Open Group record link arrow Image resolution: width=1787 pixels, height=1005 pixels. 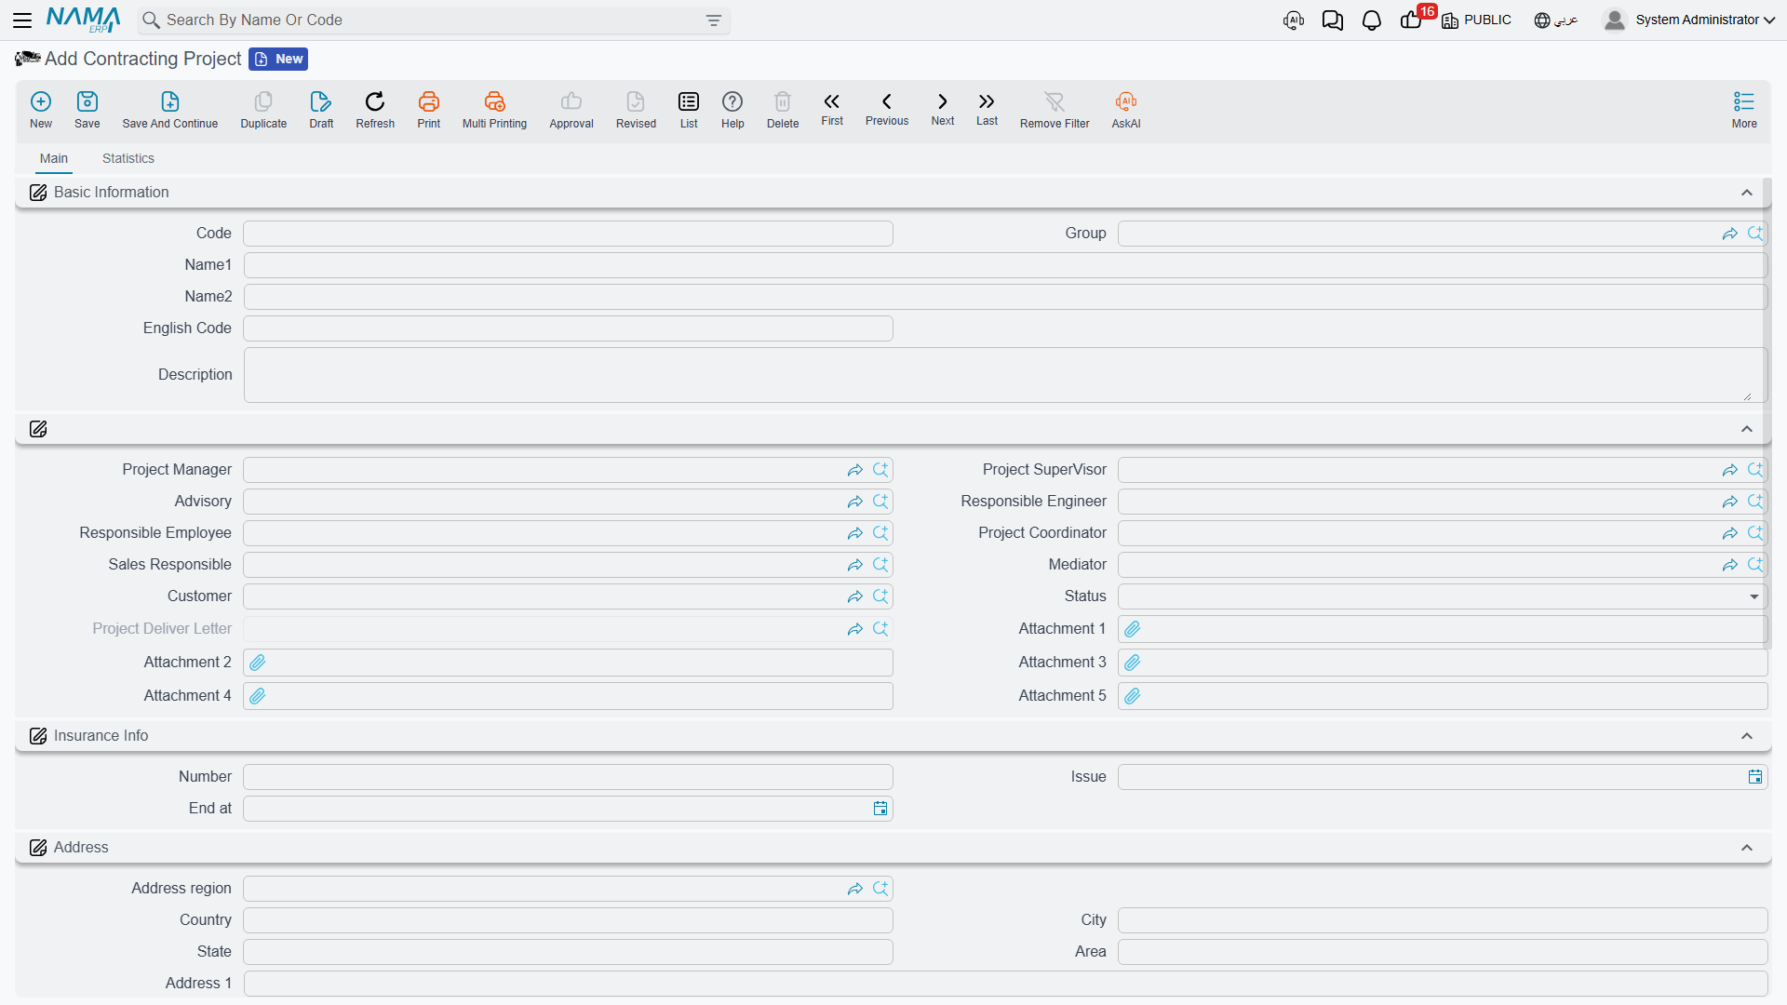[x=1730, y=234]
